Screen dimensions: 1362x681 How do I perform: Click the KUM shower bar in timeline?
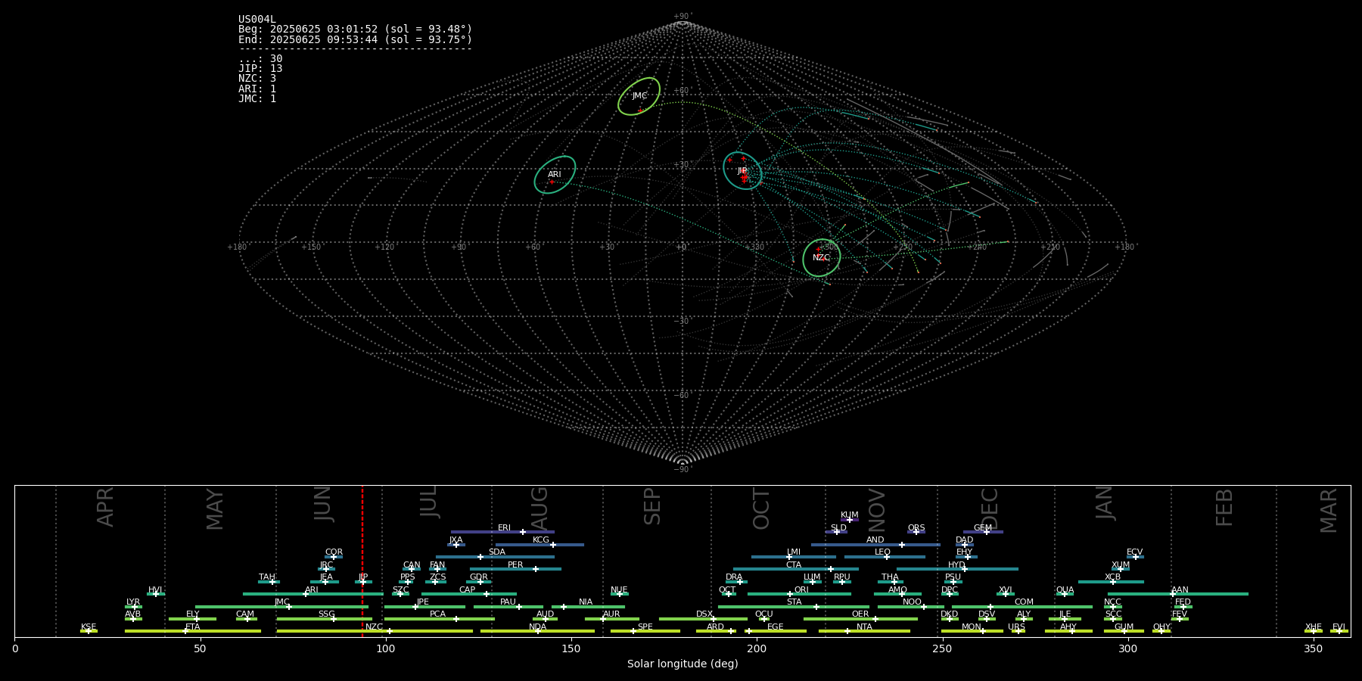pos(850,520)
